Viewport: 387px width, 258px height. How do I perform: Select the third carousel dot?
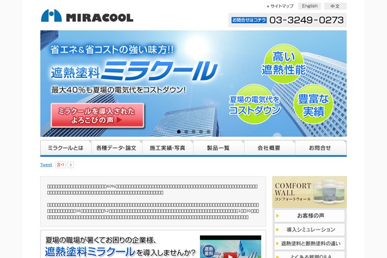[x=193, y=132]
